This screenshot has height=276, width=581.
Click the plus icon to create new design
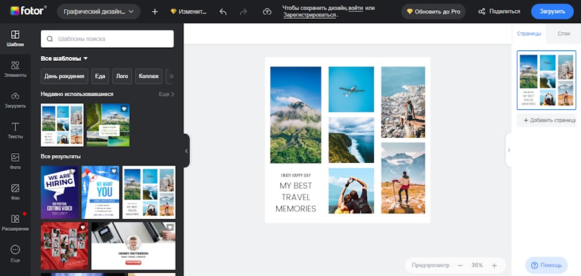154,12
